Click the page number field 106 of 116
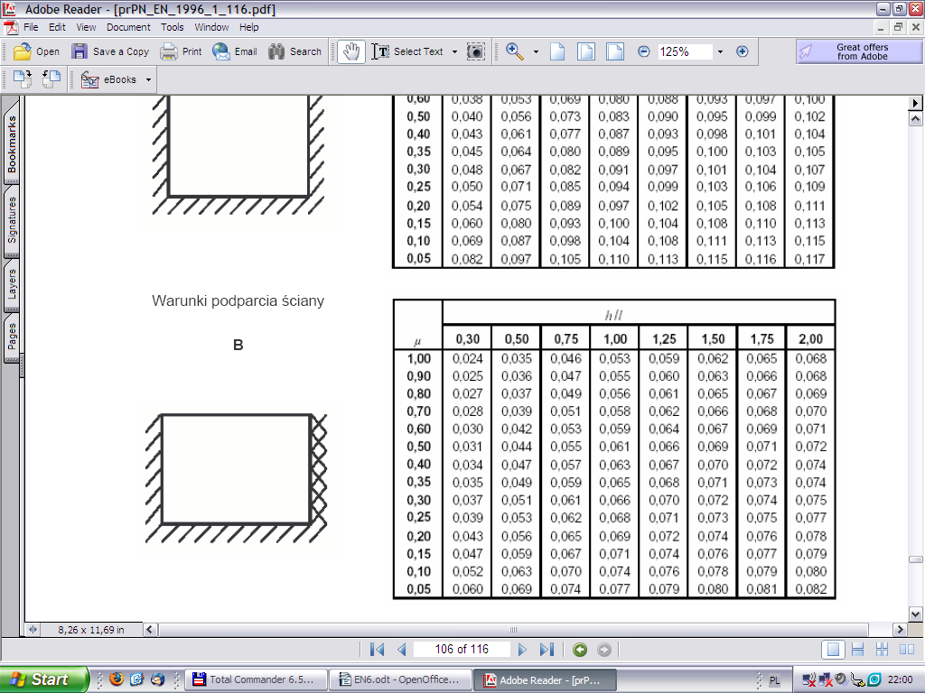Image resolution: width=925 pixels, height=693 pixels. (462, 650)
